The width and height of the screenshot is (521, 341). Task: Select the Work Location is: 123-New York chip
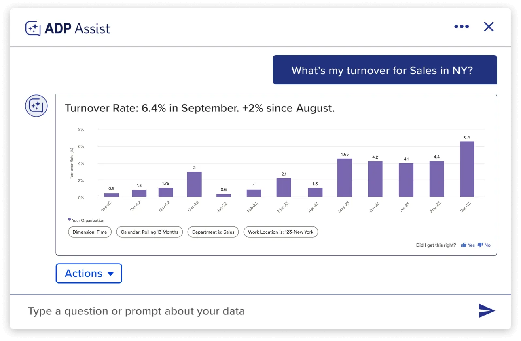280,232
